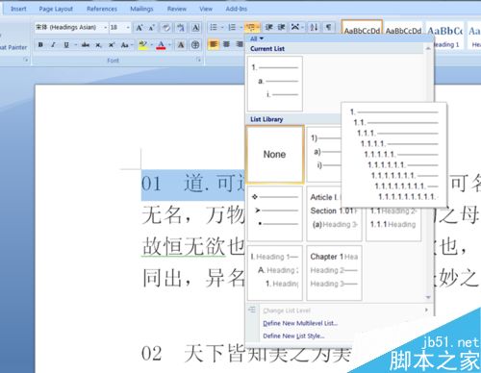Open the Font dialog launcher
The image size is (481, 373).
pyautogui.click(x=199, y=60)
